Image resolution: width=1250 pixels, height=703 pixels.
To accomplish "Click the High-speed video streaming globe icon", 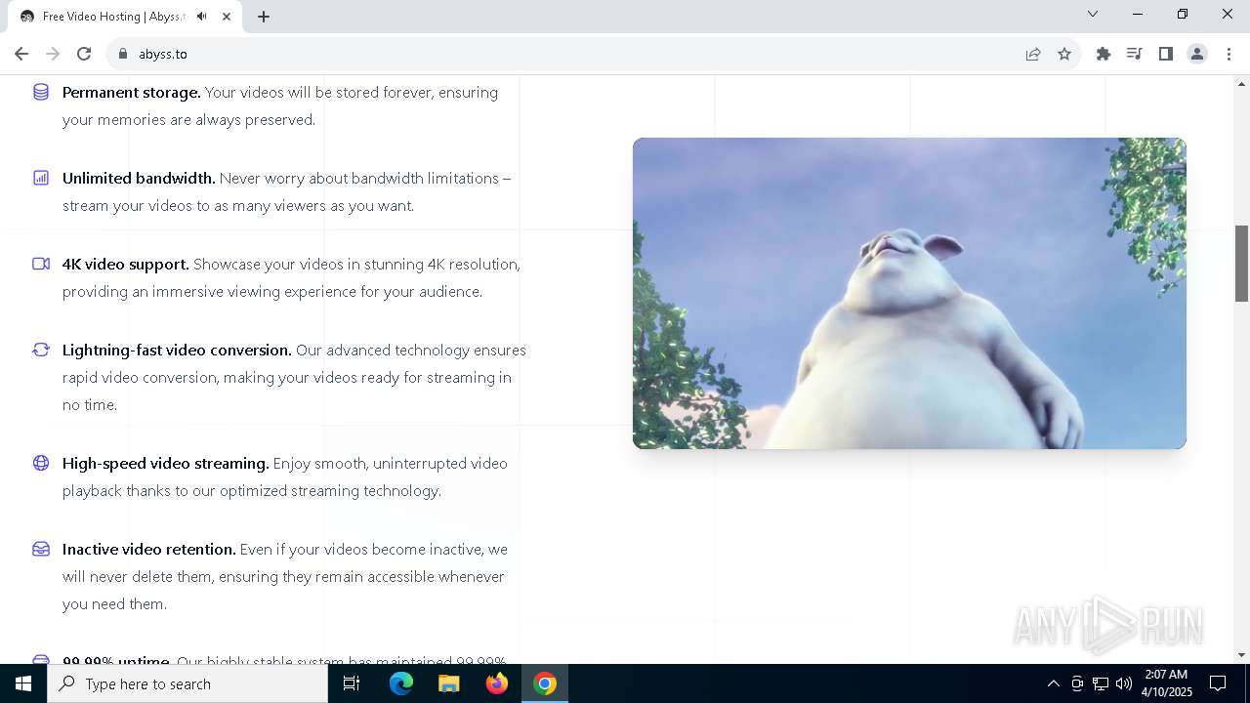I will (41, 463).
